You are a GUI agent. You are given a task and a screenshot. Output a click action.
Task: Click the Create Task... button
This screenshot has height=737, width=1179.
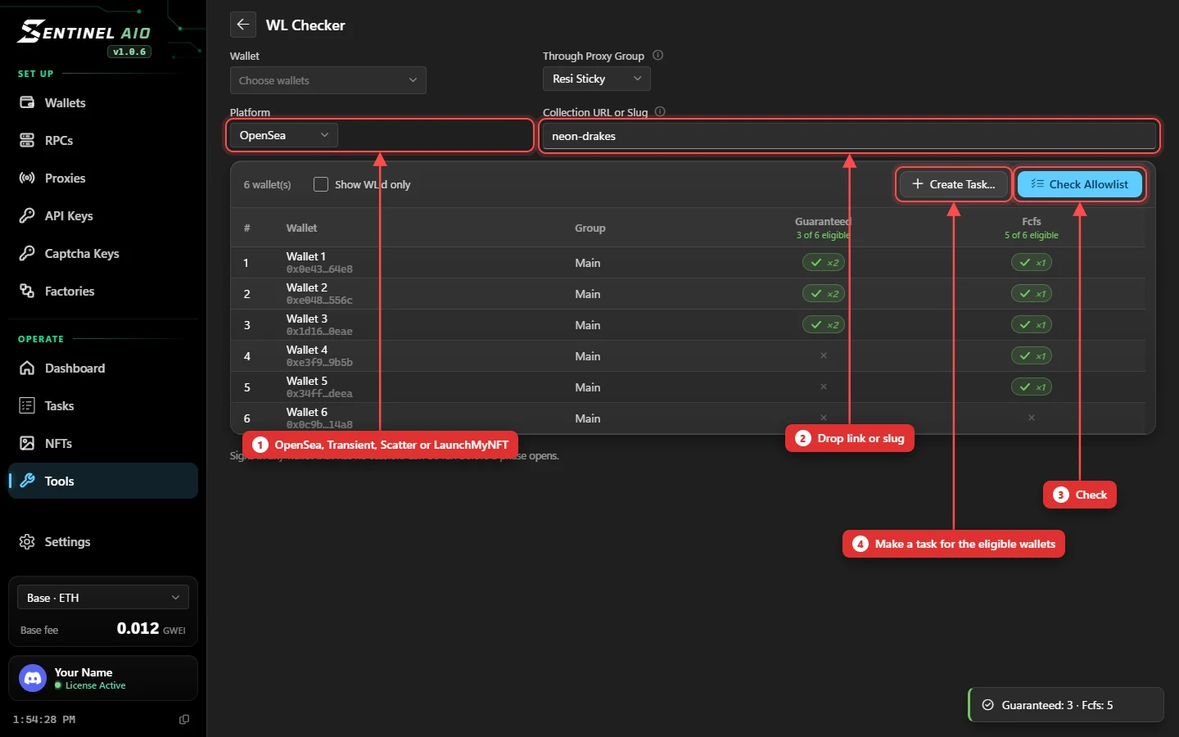coord(954,184)
